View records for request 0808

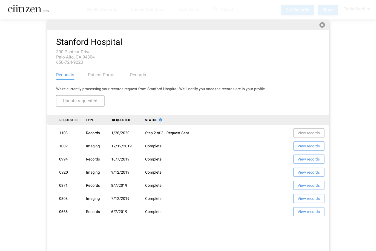[309, 199]
